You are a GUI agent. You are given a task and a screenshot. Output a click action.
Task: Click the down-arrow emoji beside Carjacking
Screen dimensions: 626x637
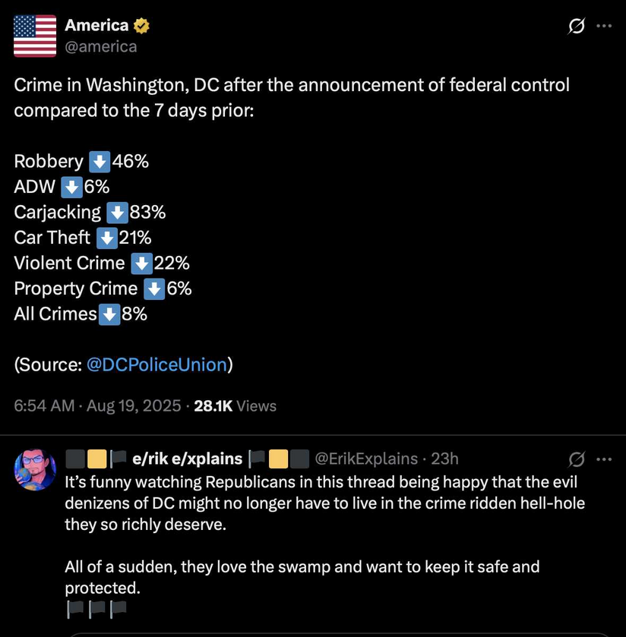coord(118,213)
